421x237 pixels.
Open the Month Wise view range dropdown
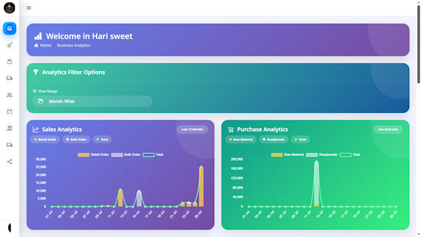(92, 101)
